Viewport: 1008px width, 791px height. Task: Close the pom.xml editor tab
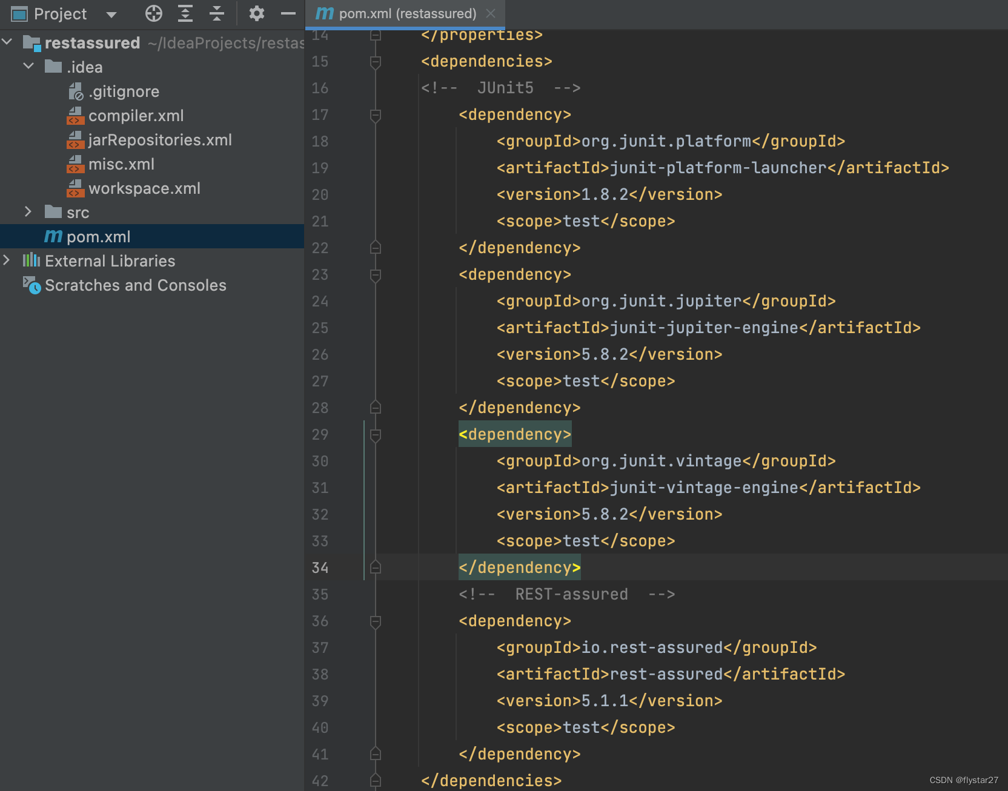[491, 13]
